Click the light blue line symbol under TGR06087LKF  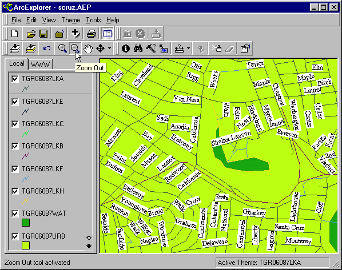(x=26, y=179)
